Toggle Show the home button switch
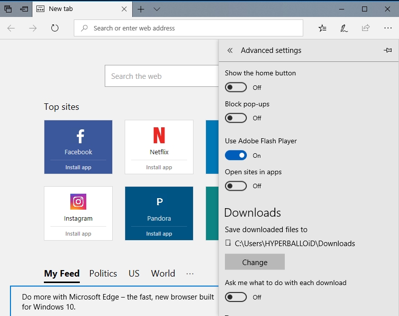This screenshot has width=399, height=316. (x=236, y=87)
